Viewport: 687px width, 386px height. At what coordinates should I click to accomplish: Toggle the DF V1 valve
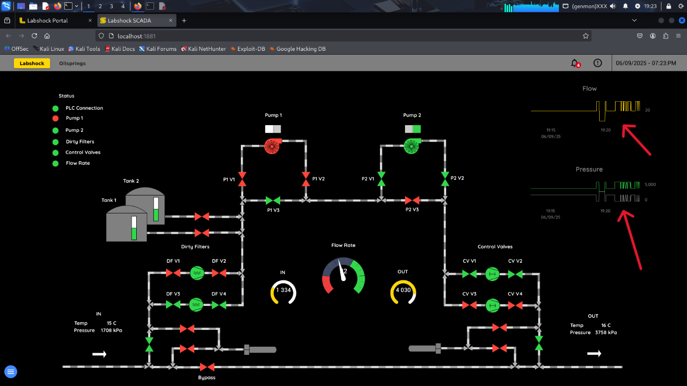click(x=173, y=273)
